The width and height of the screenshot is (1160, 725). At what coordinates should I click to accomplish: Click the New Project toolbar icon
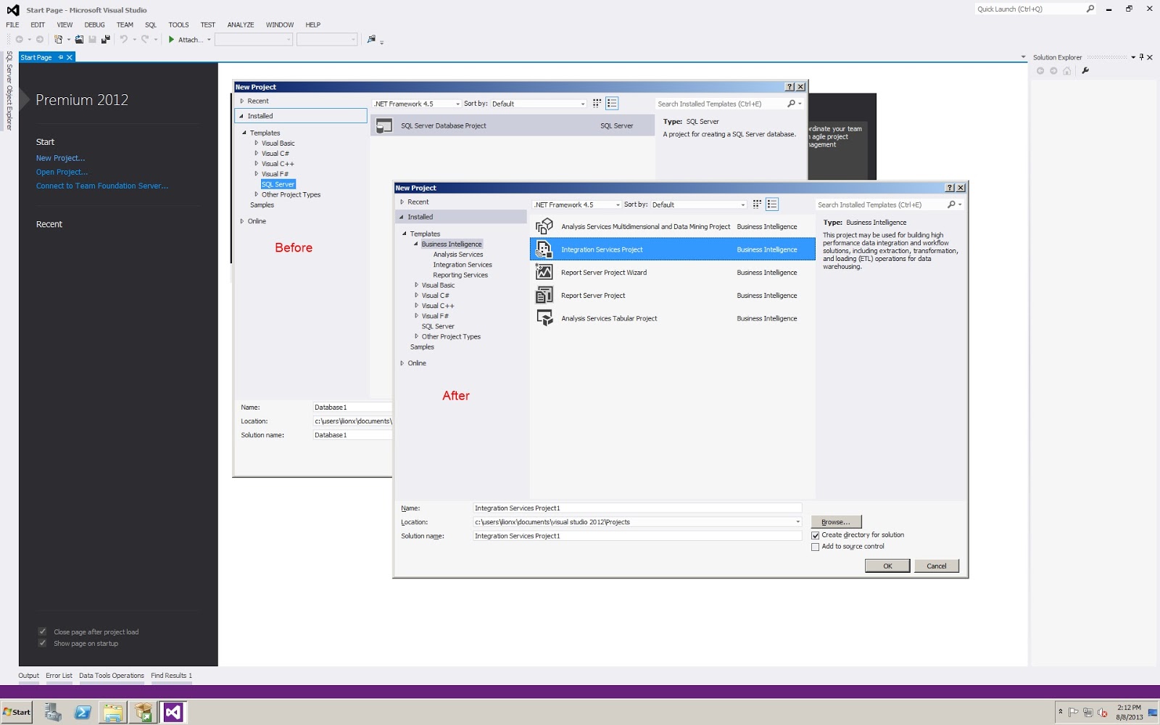pos(58,39)
